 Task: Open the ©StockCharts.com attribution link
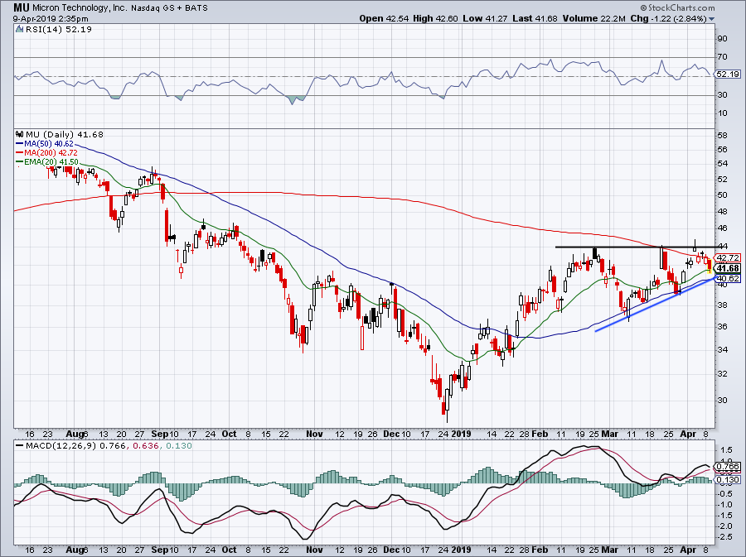click(677, 7)
